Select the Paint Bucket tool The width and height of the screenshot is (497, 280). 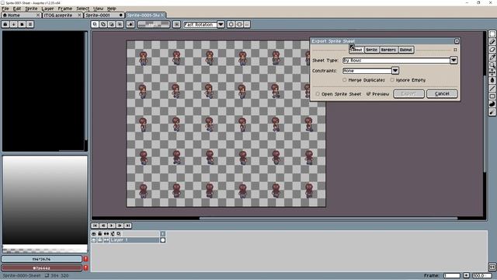[492, 80]
